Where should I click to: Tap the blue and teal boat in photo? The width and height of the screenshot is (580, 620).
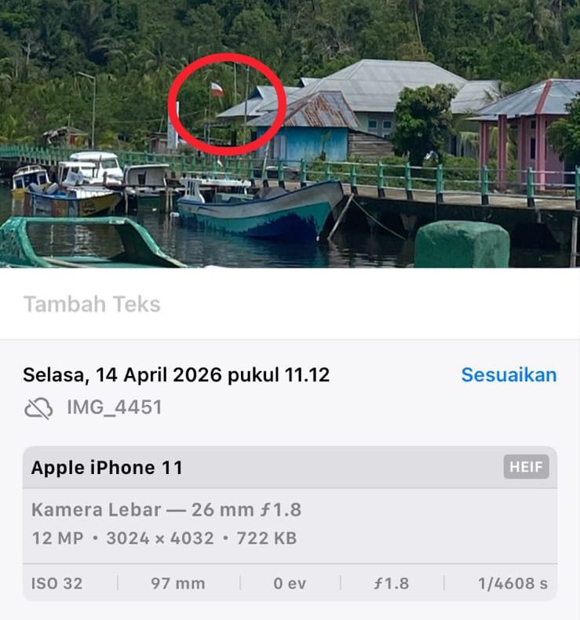tap(260, 210)
